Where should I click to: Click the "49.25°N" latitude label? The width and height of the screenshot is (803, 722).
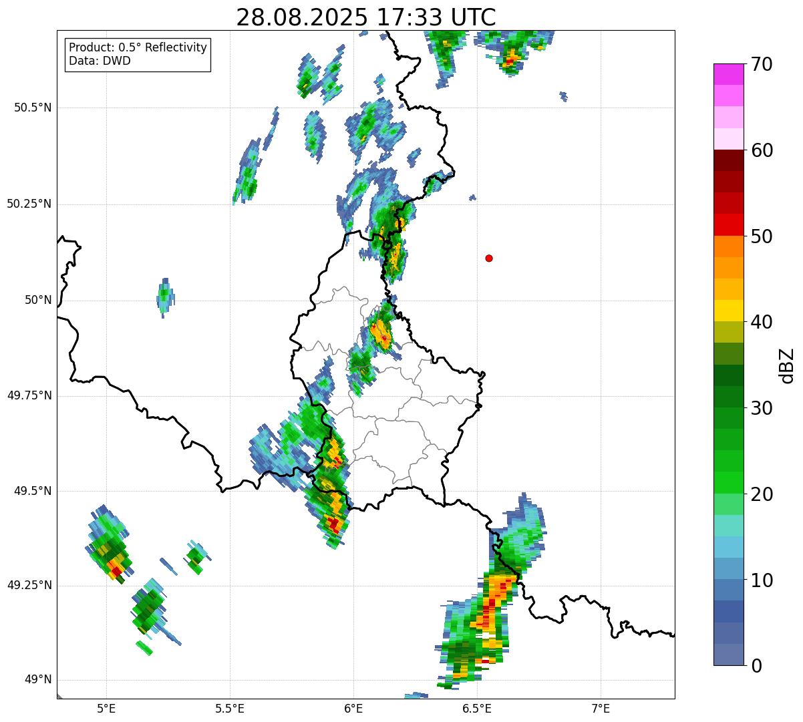29,586
